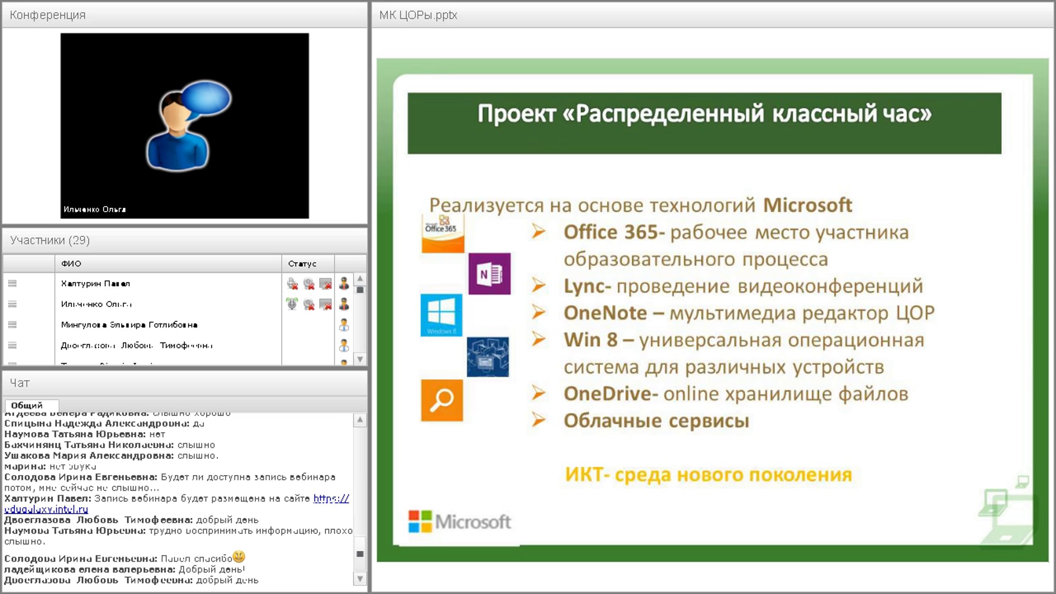The image size is (1056, 594).
Task: Click the dark blue network tile on the slide
Action: [488, 357]
